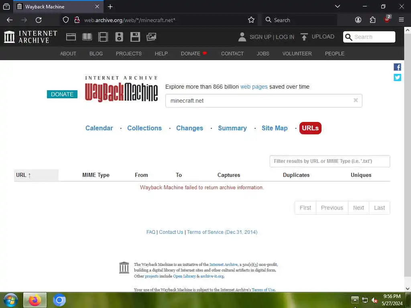Image resolution: width=411 pixels, height=308 pixels.
Task: Click the teal DONATE button
Action: [62, 94]
